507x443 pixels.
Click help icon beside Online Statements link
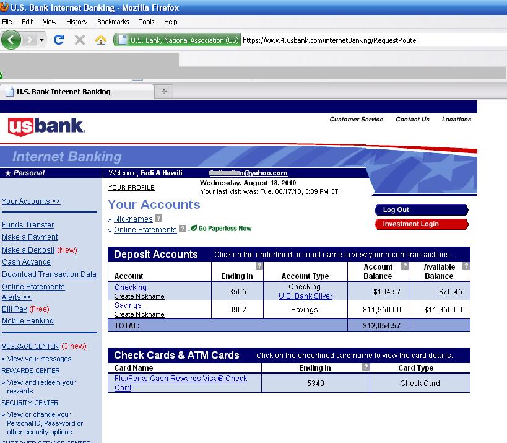click(x=183, y=229)
